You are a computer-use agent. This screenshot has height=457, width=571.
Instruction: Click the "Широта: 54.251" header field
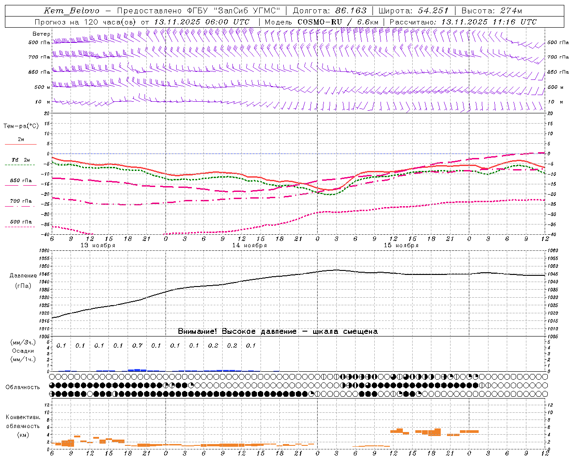414,11
